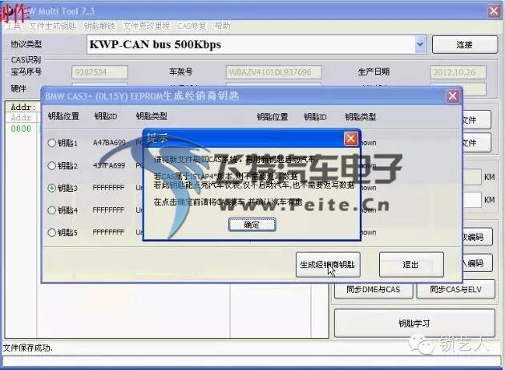The height and width of the screenshot is (370, 505).
Task: Click the 连接 connect button
Action: [464, 44]
